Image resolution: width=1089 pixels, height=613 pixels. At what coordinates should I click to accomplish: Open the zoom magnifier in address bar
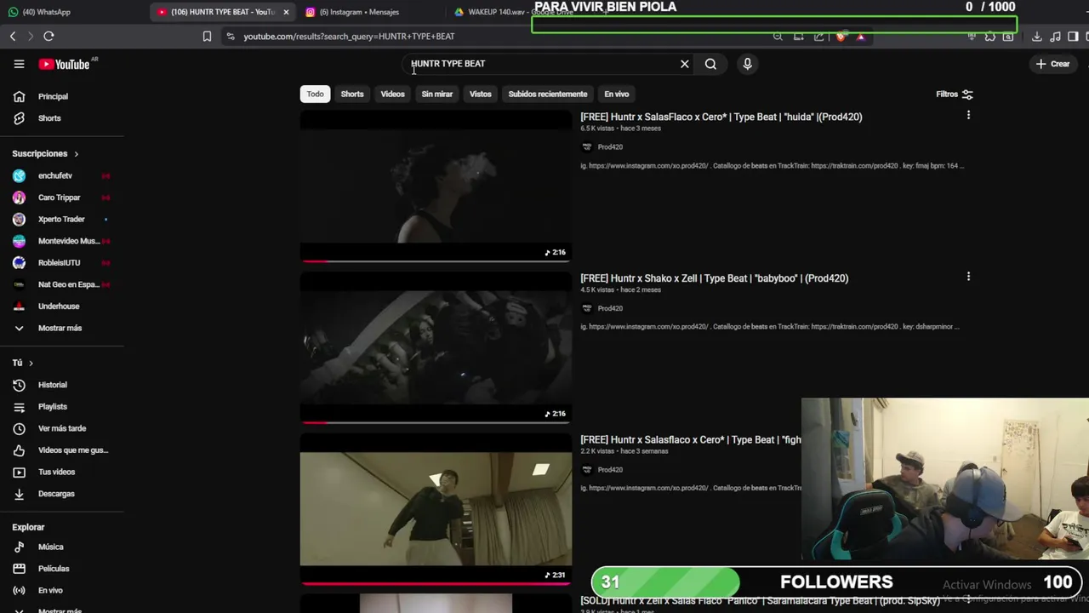click(778, 37)
